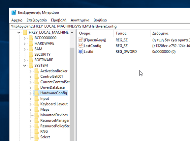Expand the SAM key
This screenshot has width=190, height=141.
[25, 49]
